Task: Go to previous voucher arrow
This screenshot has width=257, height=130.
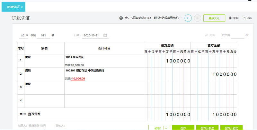Action: pos(188,18)
